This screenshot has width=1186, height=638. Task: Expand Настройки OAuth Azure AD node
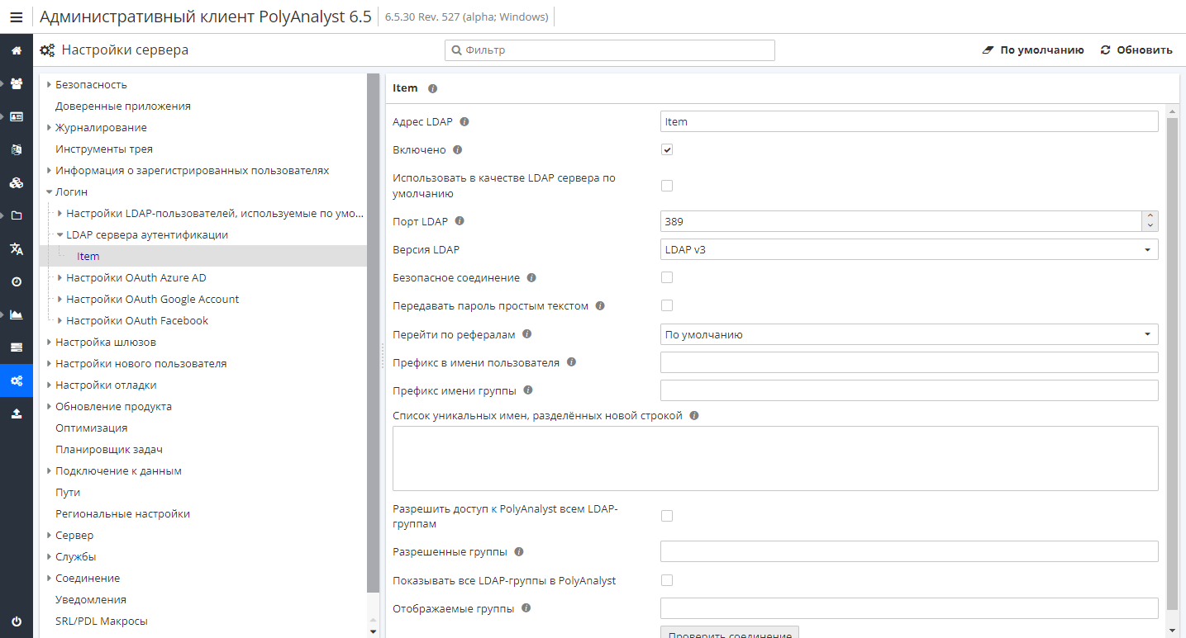tap(60, 278)
